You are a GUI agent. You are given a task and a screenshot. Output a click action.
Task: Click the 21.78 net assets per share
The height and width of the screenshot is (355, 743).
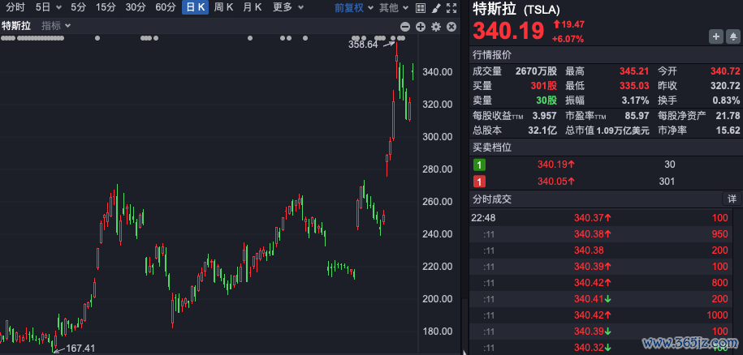tap(728, 115)
